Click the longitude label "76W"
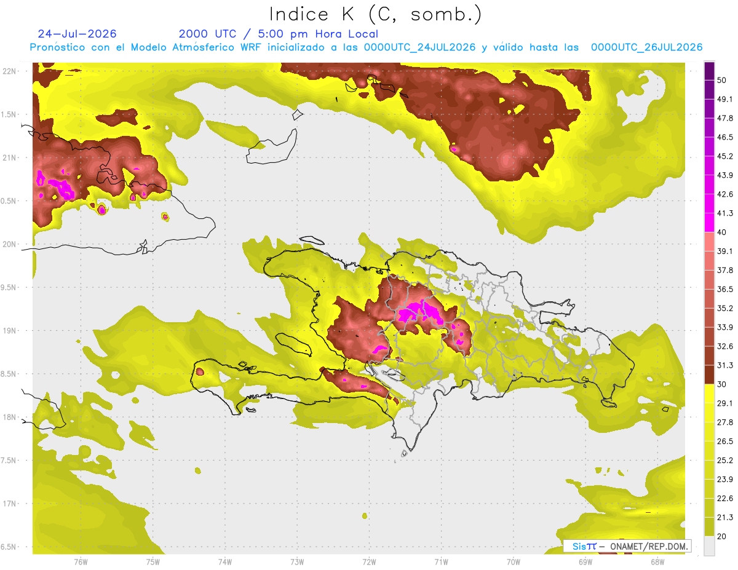Image resolution: width=738 pixels, height=570 pixels. click(x=81, y=561)
